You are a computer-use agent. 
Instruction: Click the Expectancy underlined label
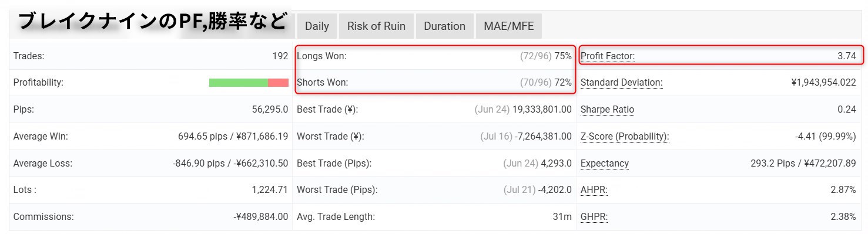point(605,164)
